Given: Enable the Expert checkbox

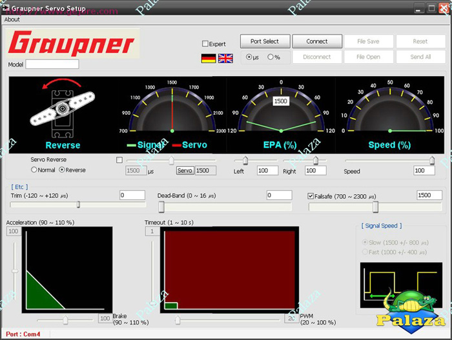Looking at the screenshot, I should pyautogui.click(x=205, y=44).
